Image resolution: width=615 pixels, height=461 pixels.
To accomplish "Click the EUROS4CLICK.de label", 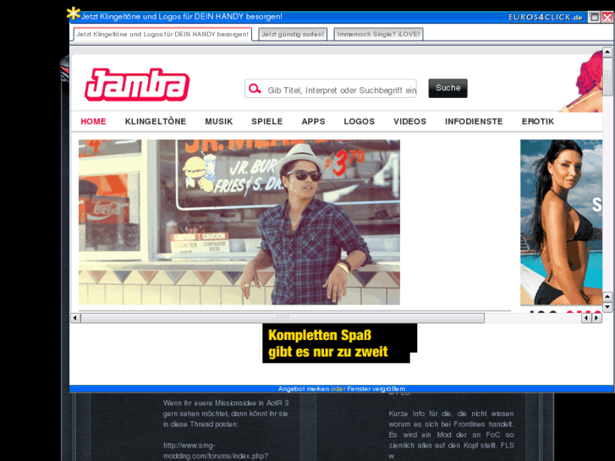I will pos(545,17).
